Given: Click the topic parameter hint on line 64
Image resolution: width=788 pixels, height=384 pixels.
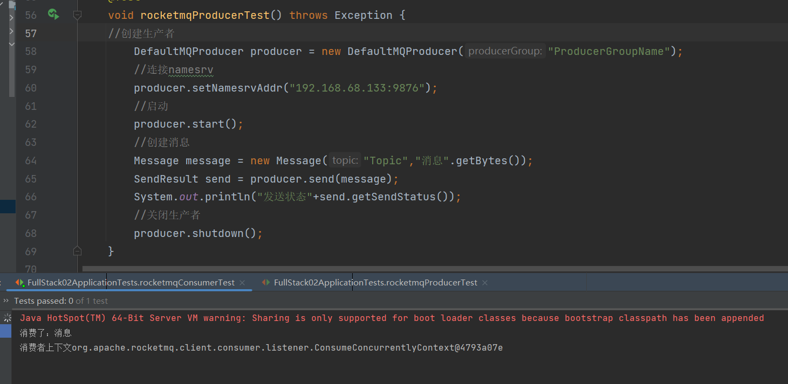Looking at the screenshot, I should click(x=345, y=160).
